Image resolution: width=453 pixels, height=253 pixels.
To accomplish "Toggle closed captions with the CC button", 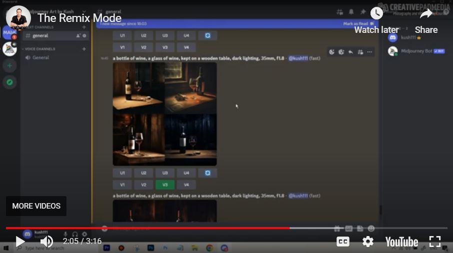I will coord(343,242).
